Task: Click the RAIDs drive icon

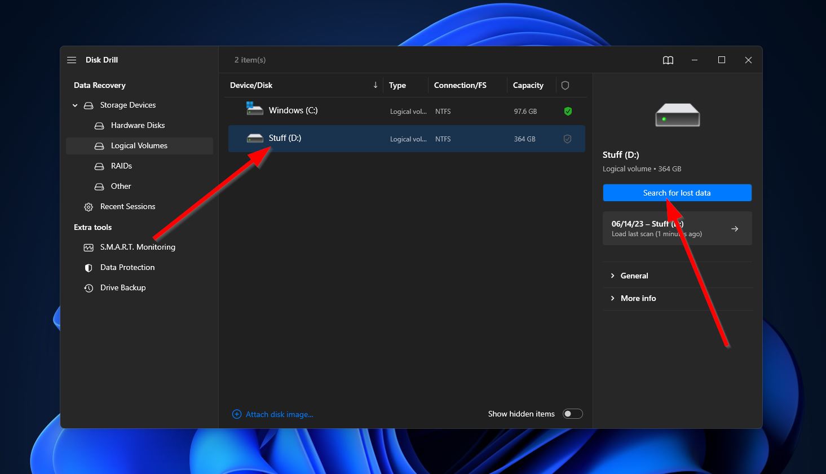Action: tap(99, 166)
